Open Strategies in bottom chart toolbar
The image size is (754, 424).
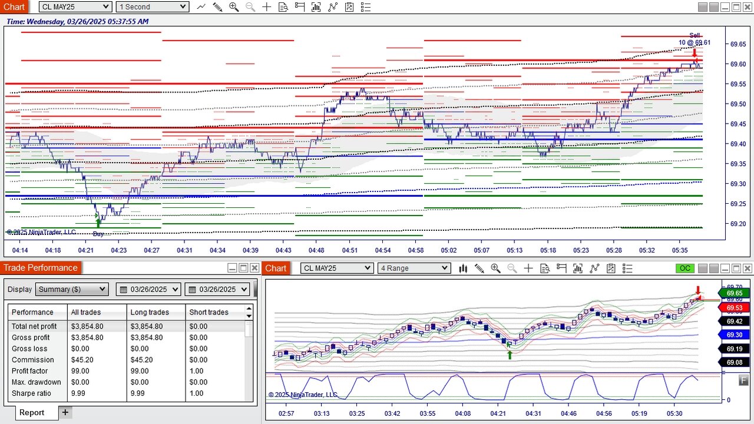611,269
